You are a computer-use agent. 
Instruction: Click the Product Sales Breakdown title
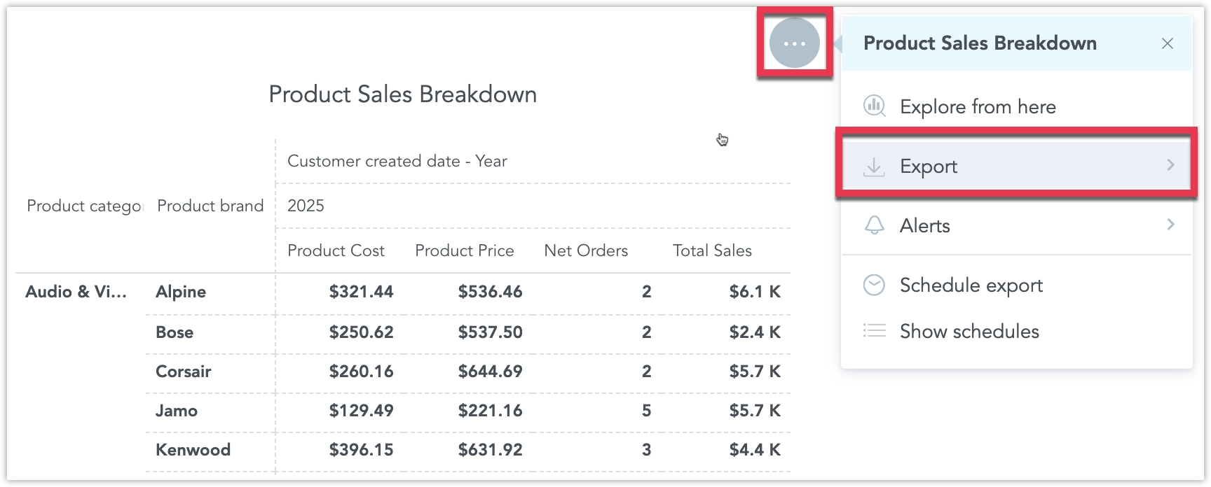point(403,94)
